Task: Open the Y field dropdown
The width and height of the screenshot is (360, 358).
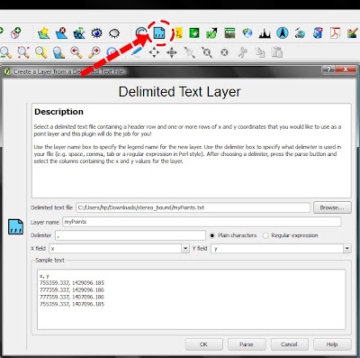Action: pyautogui.click(x=347, y=248)
